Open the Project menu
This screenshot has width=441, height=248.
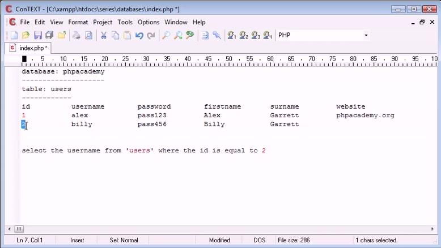(103, 22)
